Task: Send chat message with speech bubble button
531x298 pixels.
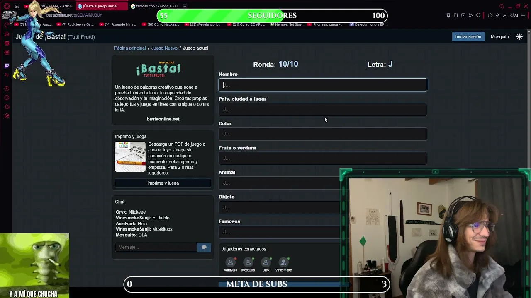Action: click(204, 247)
